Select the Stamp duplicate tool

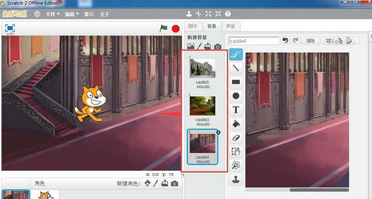click(236, 179)
